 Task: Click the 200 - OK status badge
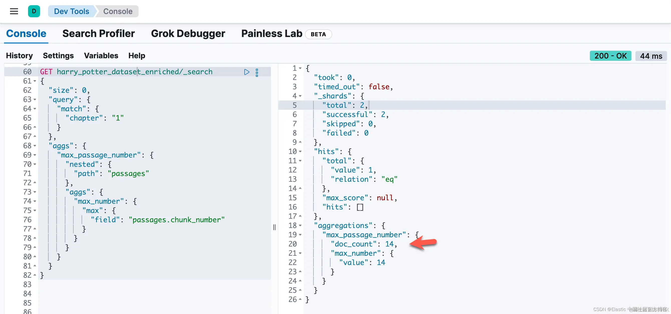(610, 56)
